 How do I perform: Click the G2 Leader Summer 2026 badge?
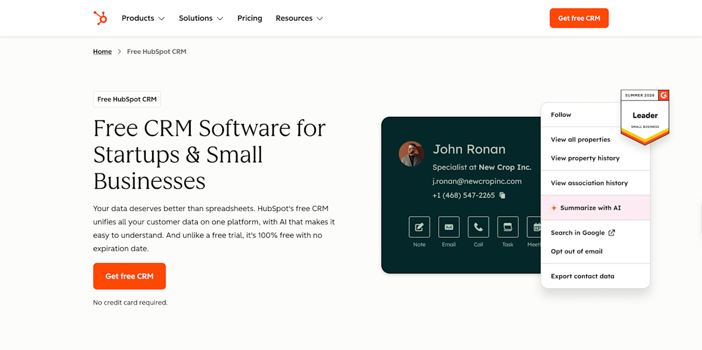tap(645, 116)
